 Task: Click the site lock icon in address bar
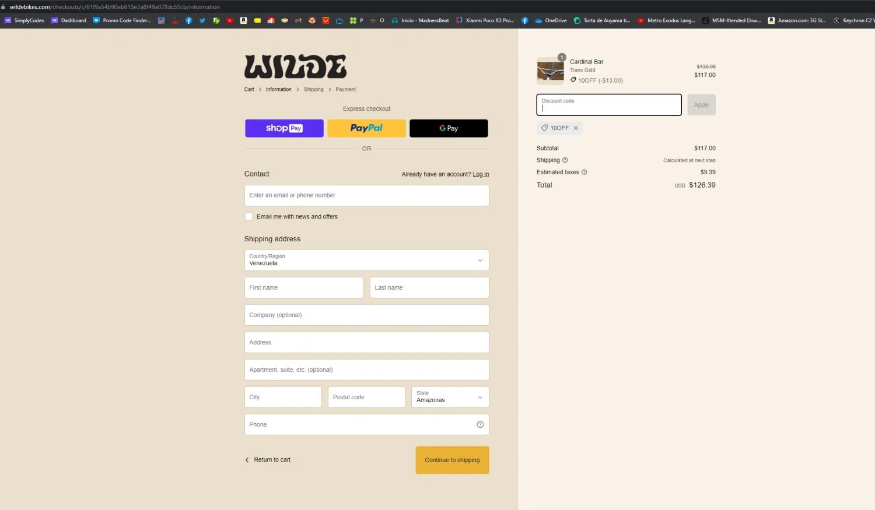(x=3, y=7)
